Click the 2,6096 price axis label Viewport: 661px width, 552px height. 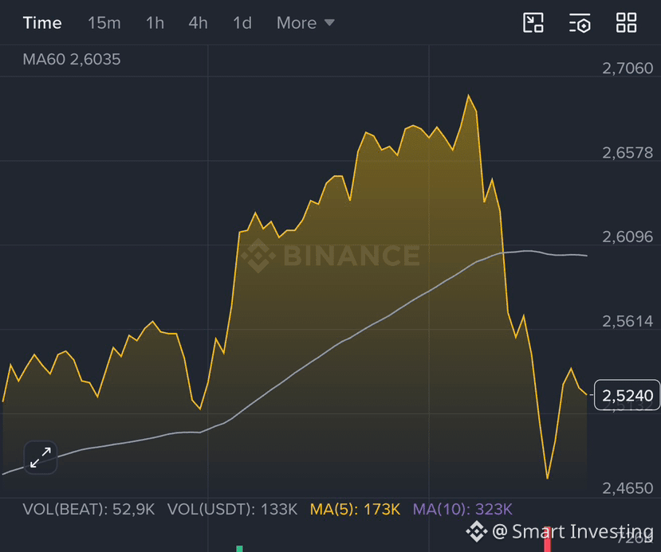[628, 237]
